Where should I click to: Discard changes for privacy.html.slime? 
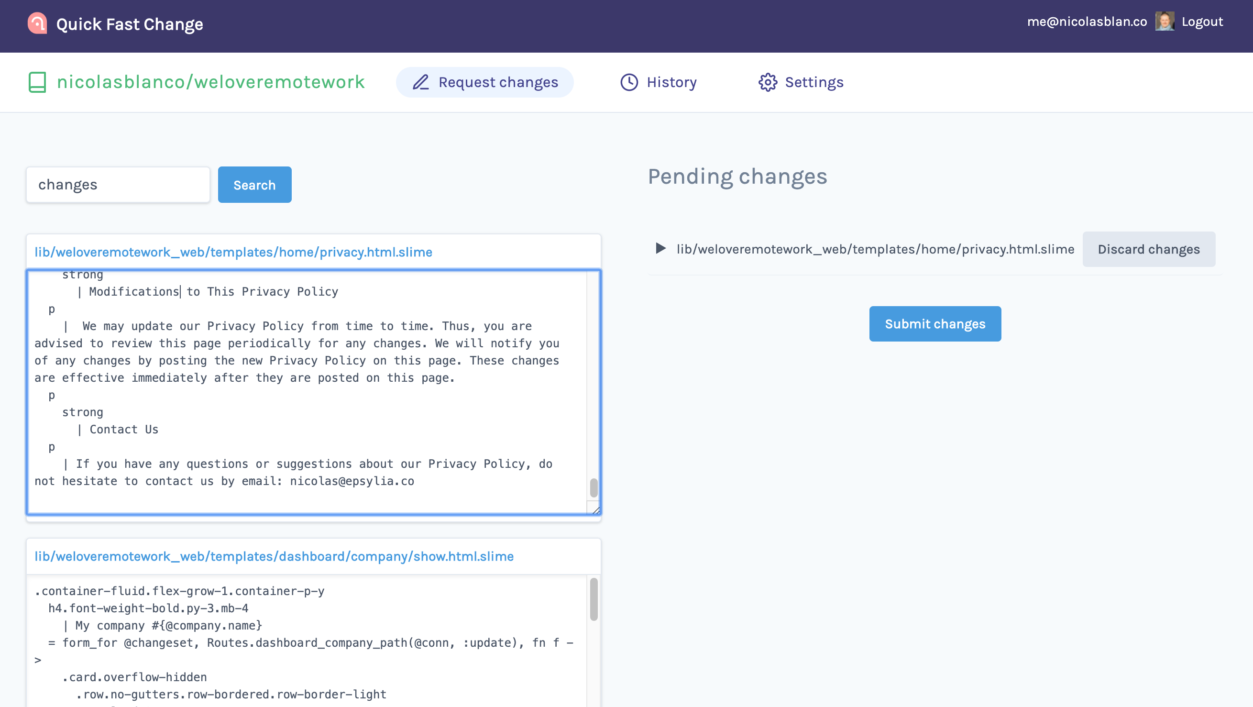pyautogui.click(x=1148, y=249)
